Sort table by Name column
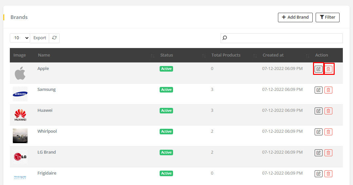Image resolution: width=353 pixels, height=185 pixels. point(44,55)
